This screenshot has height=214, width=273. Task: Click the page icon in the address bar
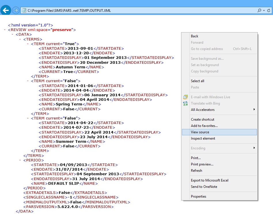coord(24,10)
